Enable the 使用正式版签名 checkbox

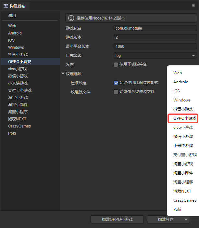116,64
